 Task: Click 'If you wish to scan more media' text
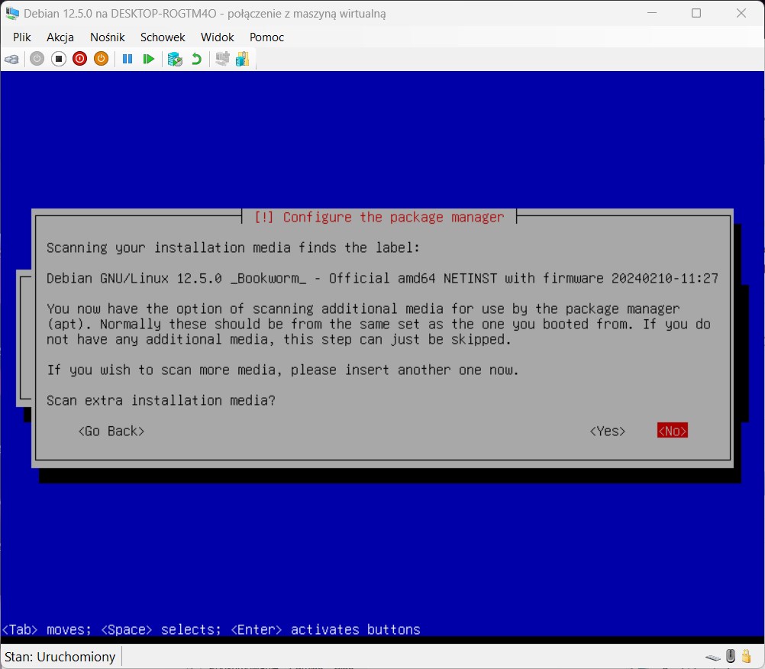tap(282, 370)
